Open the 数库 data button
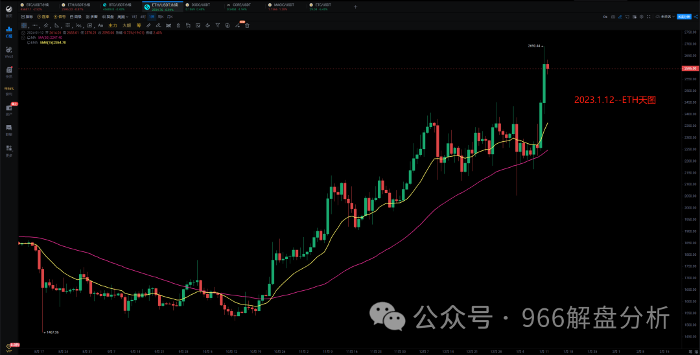 click(43, 17)
